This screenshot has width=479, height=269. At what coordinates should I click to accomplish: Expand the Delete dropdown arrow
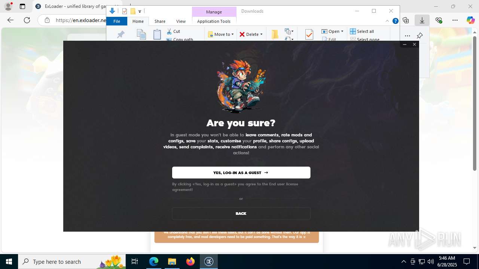coord(261,34)
